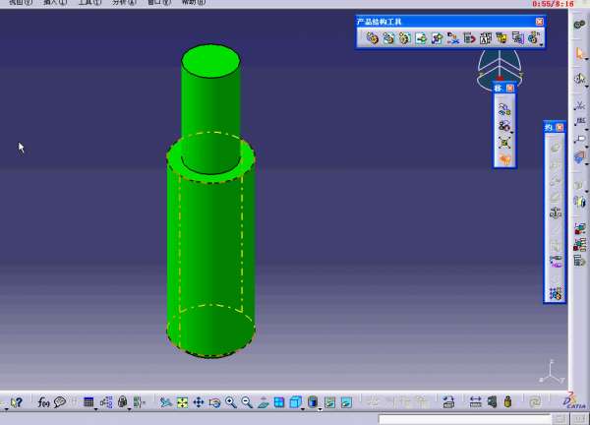Select the Update icon in bottom toolbar

click(x=535, y=402)
